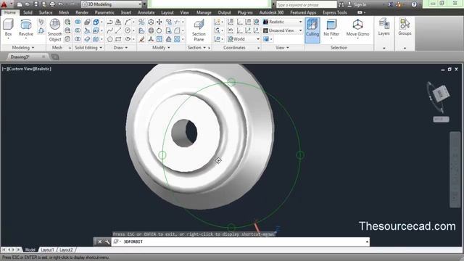This screenshot has width=464, height=261.
Task: Select the Circle draw tool
Action: [x=128, y=30]
